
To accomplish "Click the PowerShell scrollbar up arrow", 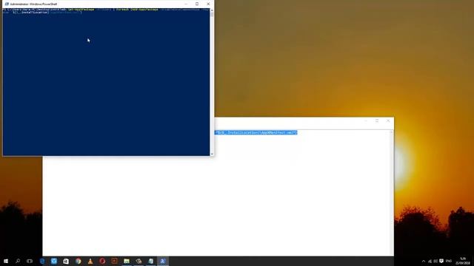I will (212, 10).
